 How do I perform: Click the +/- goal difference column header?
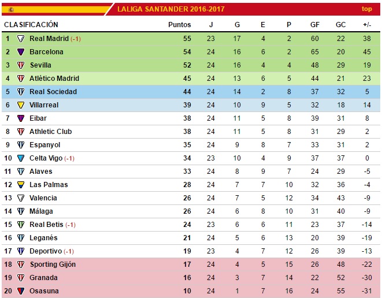(367, 25)
